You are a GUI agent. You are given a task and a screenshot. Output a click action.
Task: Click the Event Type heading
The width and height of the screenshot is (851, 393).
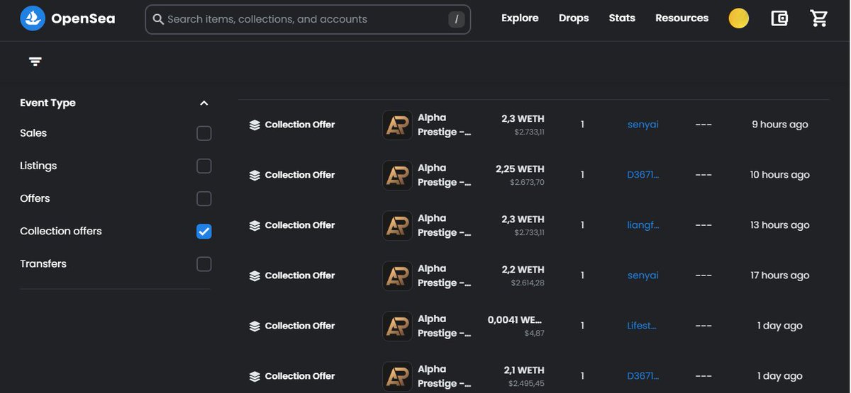(48, 103)
